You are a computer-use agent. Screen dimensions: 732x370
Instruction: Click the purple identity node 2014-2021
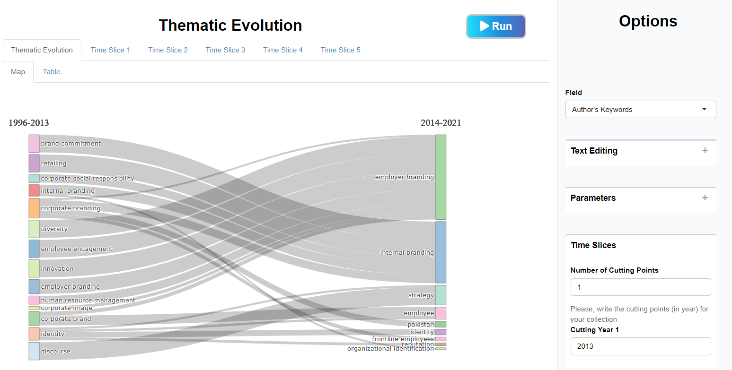click(x=441, y=332)
